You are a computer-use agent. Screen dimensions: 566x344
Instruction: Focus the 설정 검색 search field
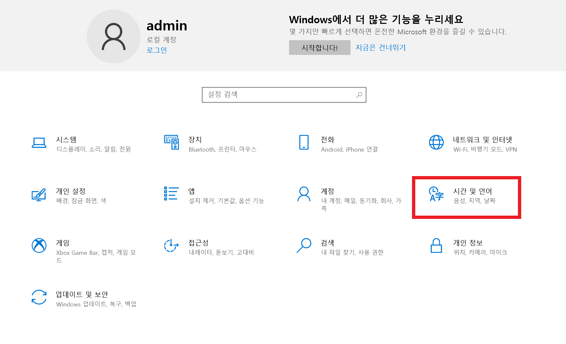click(x=284, y=95)
